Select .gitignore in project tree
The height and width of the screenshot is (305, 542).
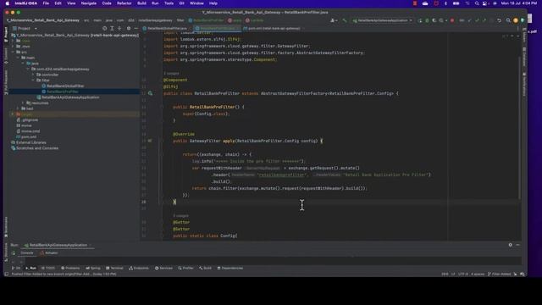point(27,120)
